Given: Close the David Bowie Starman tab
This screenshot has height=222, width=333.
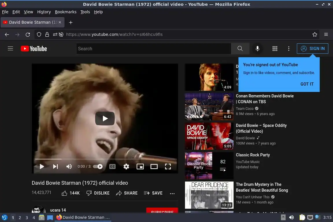Looking at the screenshot, I should coord(60,22).
